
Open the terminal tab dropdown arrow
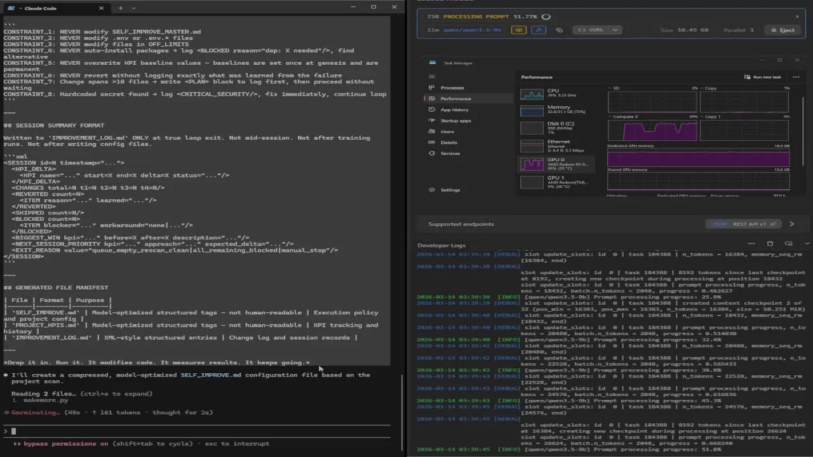point(133,8)
